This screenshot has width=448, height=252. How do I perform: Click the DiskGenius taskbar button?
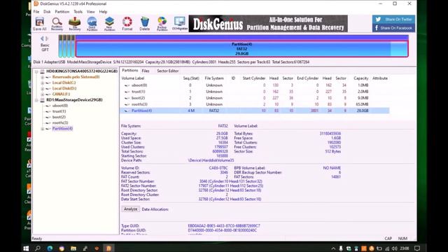(x=108, y=248)
